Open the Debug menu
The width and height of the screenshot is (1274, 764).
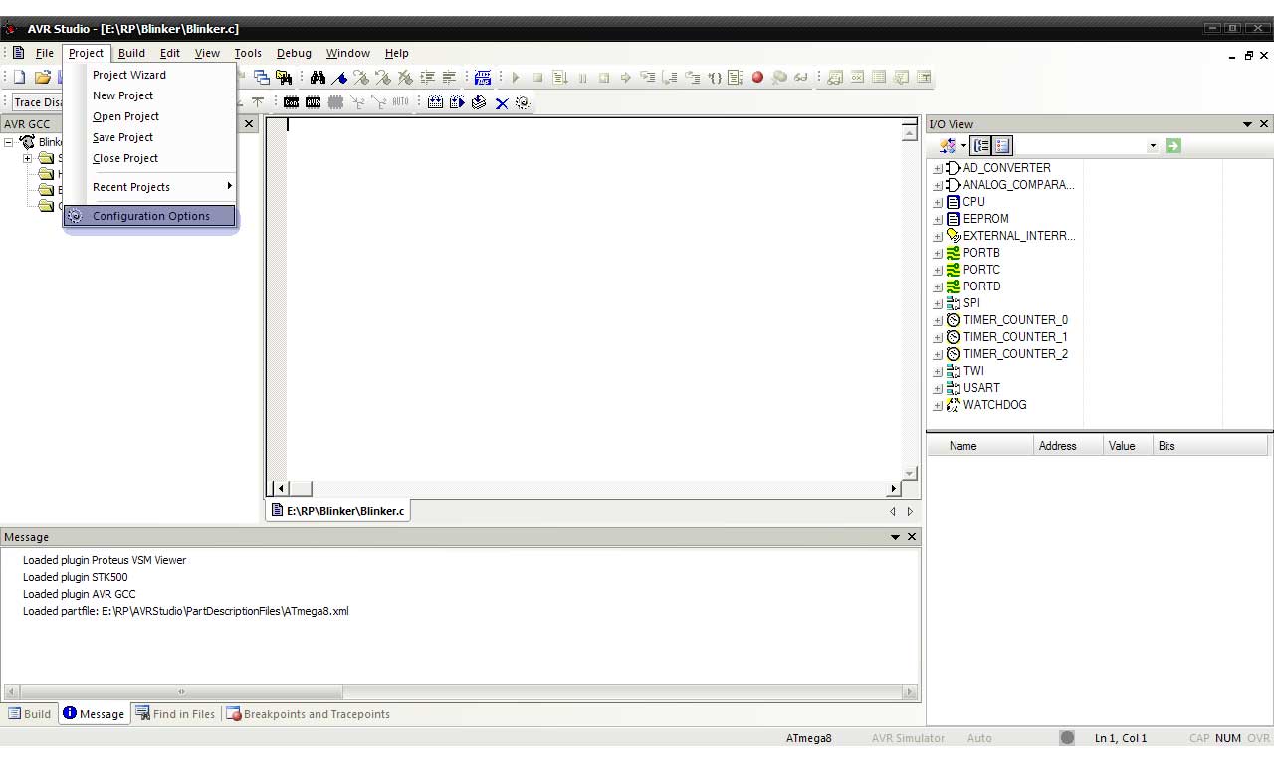294,53
